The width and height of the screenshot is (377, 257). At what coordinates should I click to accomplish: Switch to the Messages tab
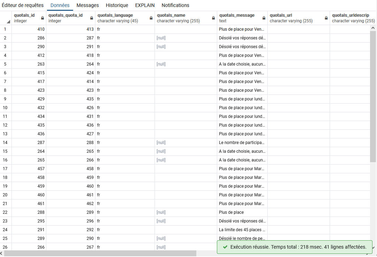click(87, 5)
